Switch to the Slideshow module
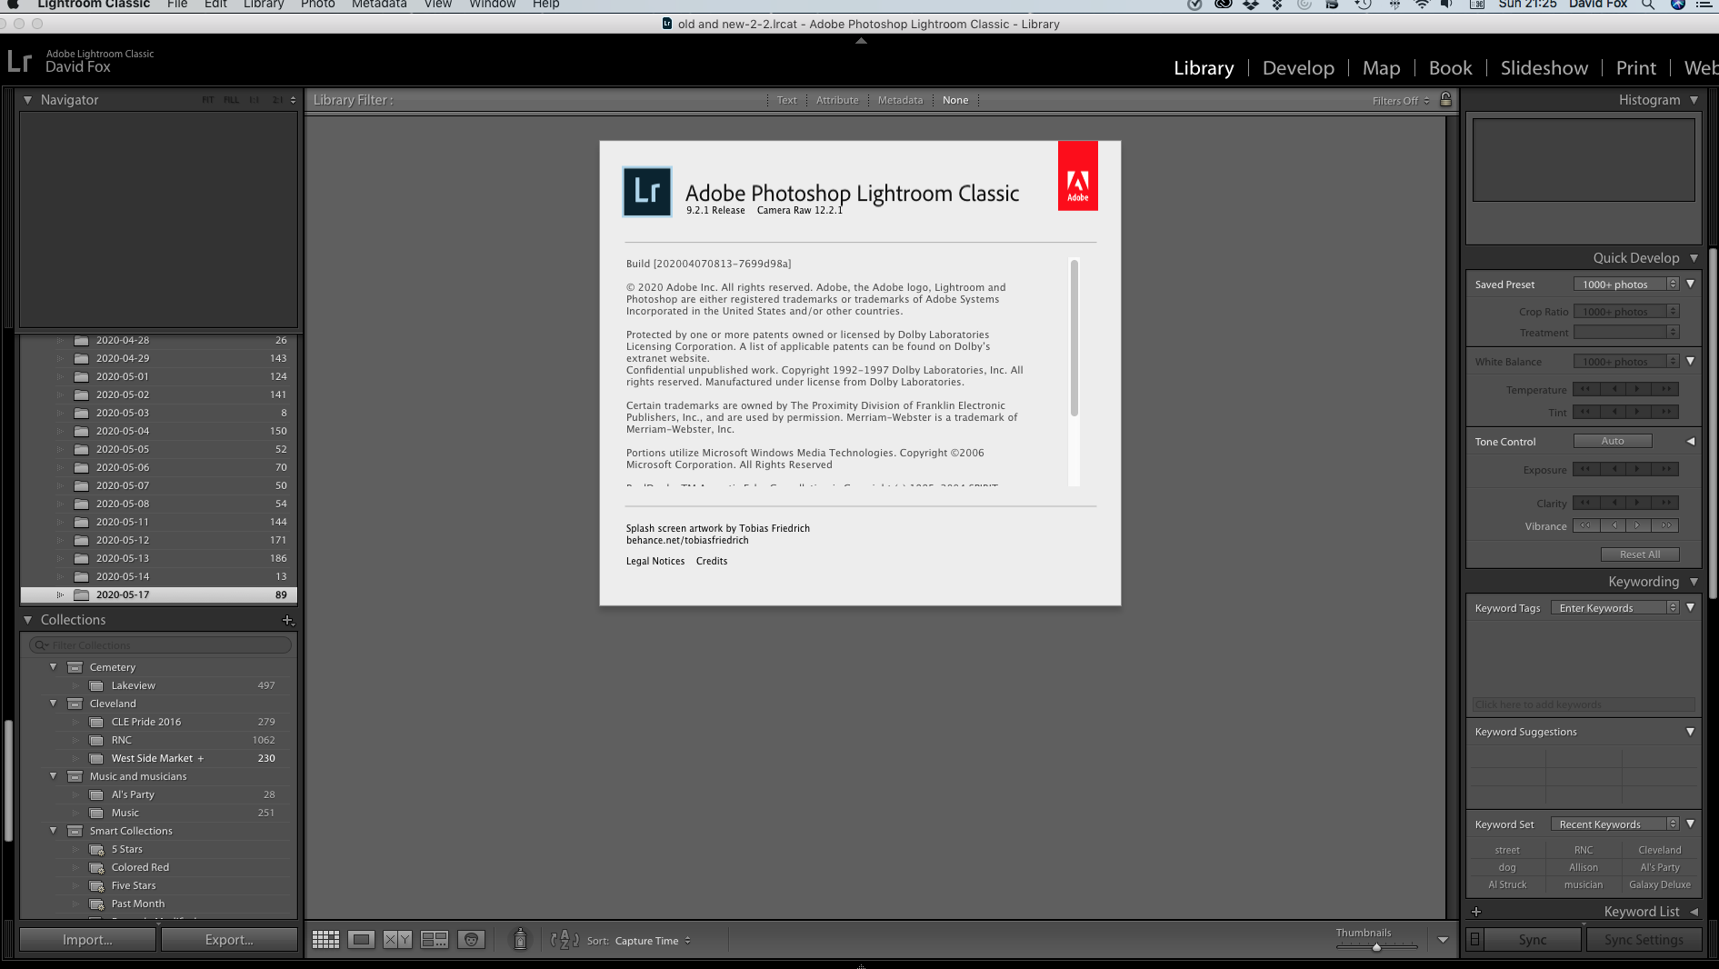This screenshot has height=969, width=1719. click(1544, 68)
